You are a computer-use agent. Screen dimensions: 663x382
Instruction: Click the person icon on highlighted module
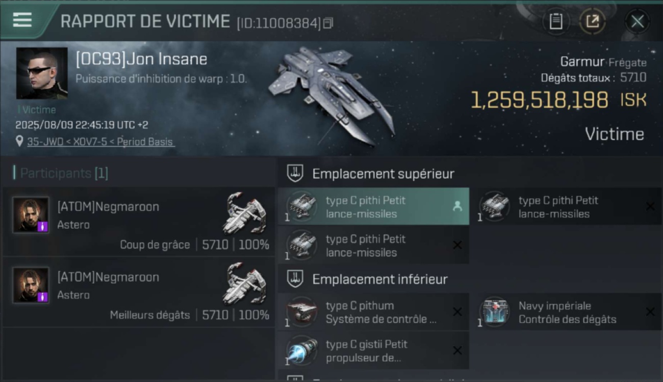[457, 206]
